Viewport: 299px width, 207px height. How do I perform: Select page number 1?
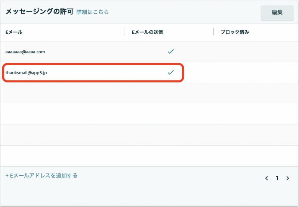pos(277,178)
